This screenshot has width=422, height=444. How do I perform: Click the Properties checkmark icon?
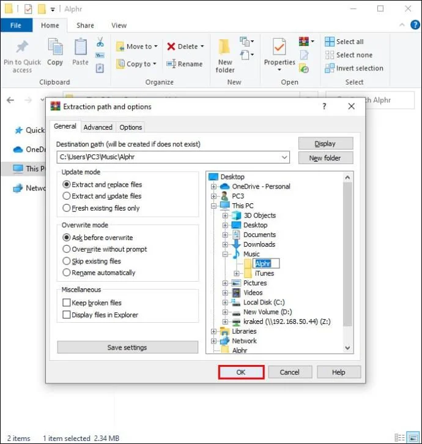point(279,47)
